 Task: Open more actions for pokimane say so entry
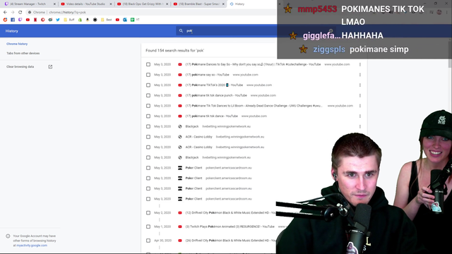tap(360, 75)
